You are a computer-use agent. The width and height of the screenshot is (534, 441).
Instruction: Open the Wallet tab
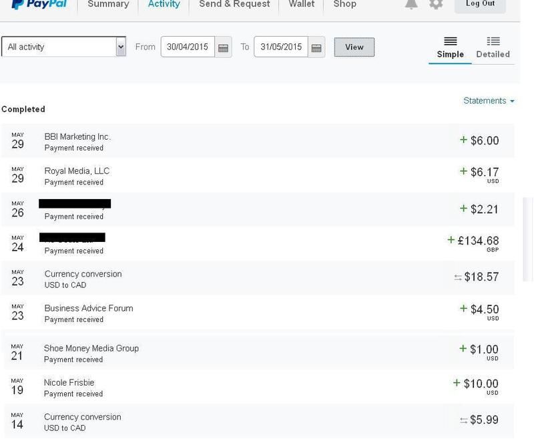301,4
